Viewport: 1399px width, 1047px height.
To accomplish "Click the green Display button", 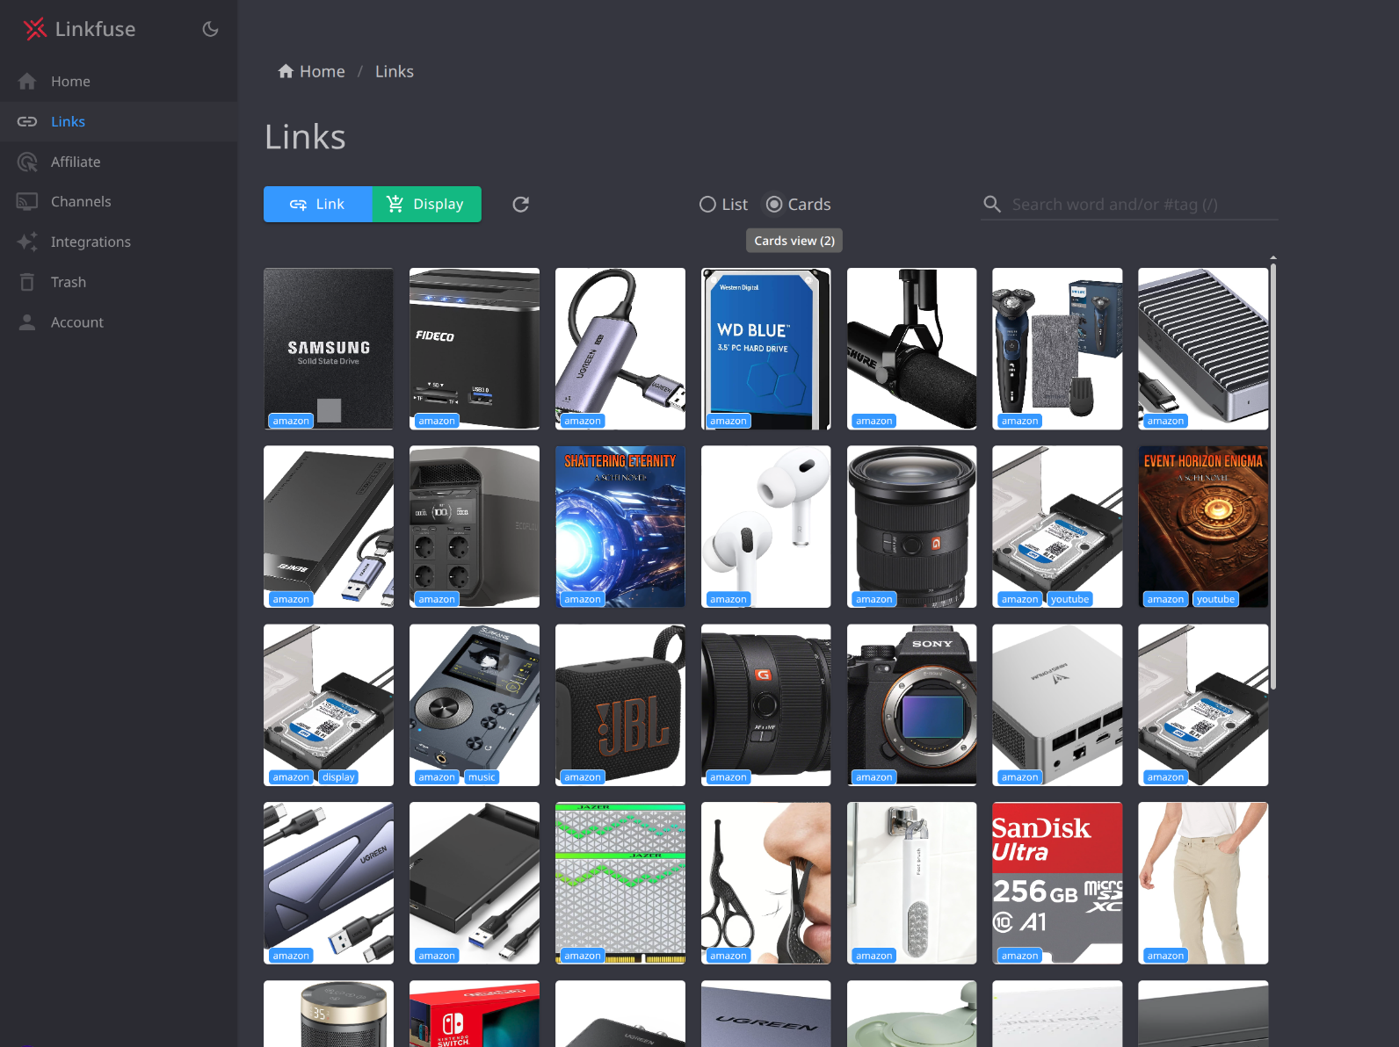I will click(427, 204).
